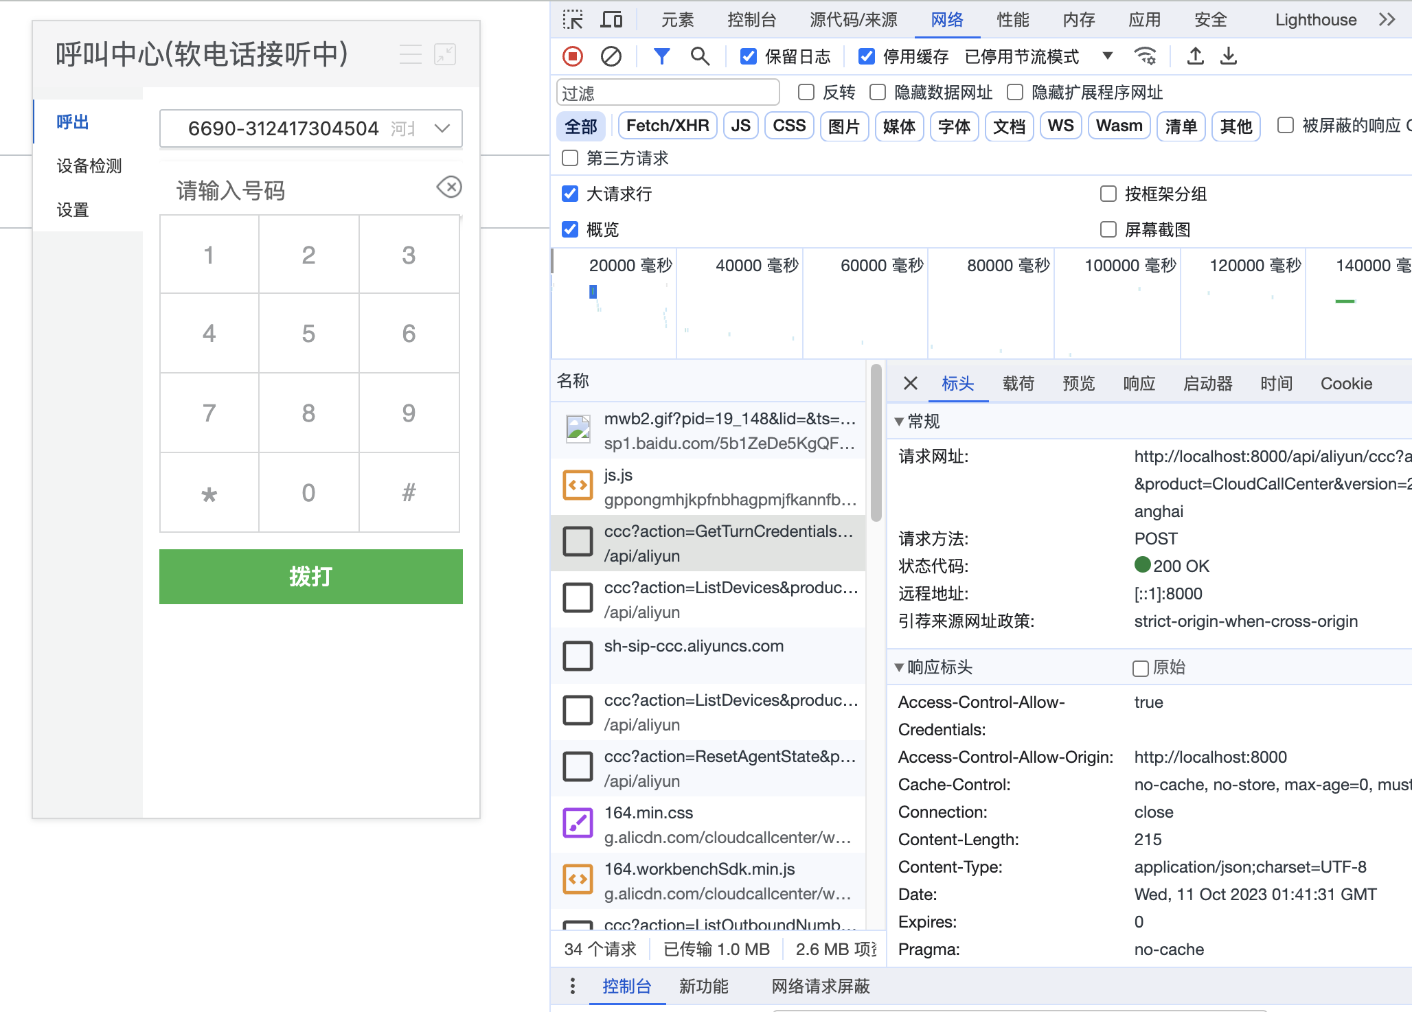This screenshot has width=1412, height=1012.
Task: Switch to Elements tab
Action: point(678,19)
